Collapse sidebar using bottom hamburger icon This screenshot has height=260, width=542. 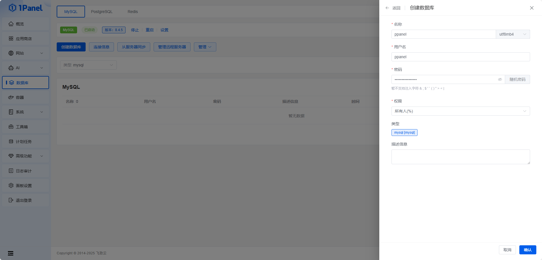[x=10, y=253]
